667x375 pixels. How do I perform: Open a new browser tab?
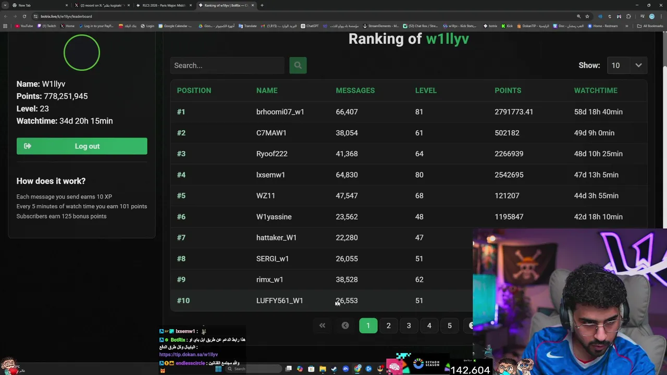(262, 5)
